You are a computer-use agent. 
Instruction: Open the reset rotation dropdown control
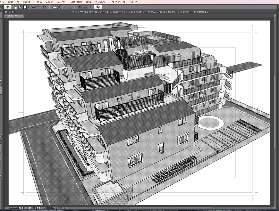click(x=68, y=208)
